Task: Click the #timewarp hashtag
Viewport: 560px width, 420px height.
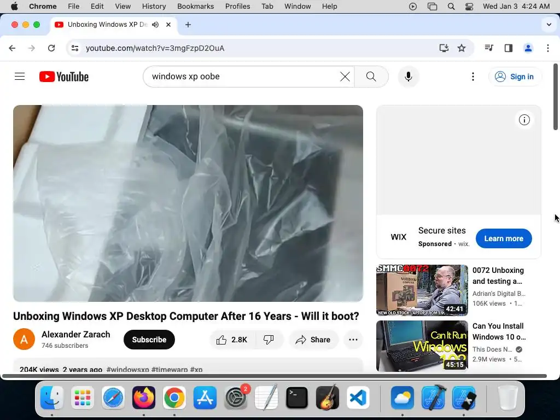Action: (170, 369)
